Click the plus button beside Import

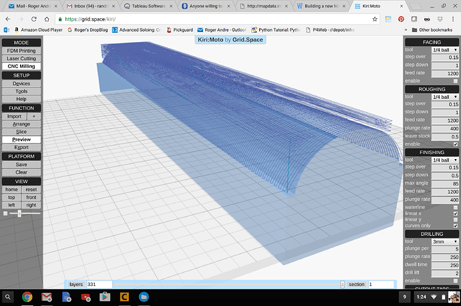click(x=34, y=116)
